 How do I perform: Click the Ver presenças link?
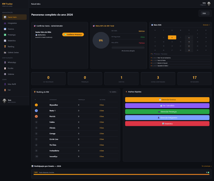[207, 166]
